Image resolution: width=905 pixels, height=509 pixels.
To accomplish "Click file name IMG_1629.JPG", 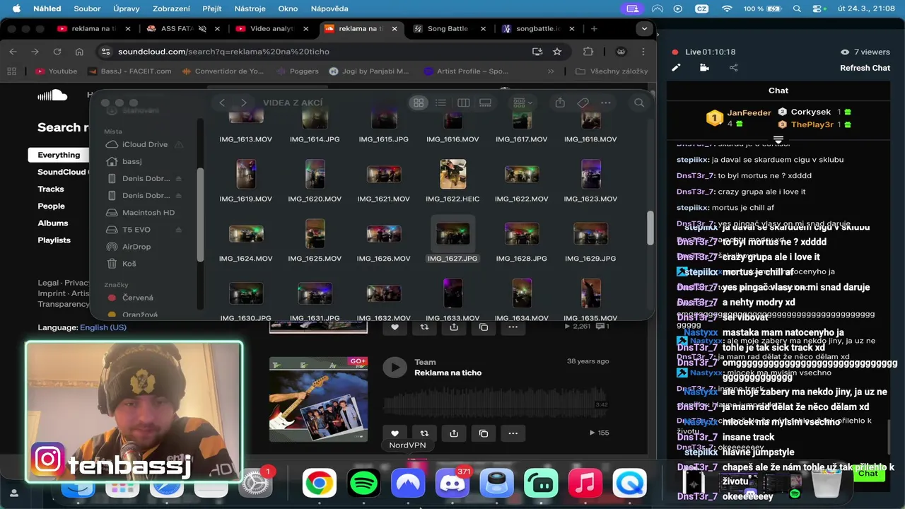I will (590, 259).
